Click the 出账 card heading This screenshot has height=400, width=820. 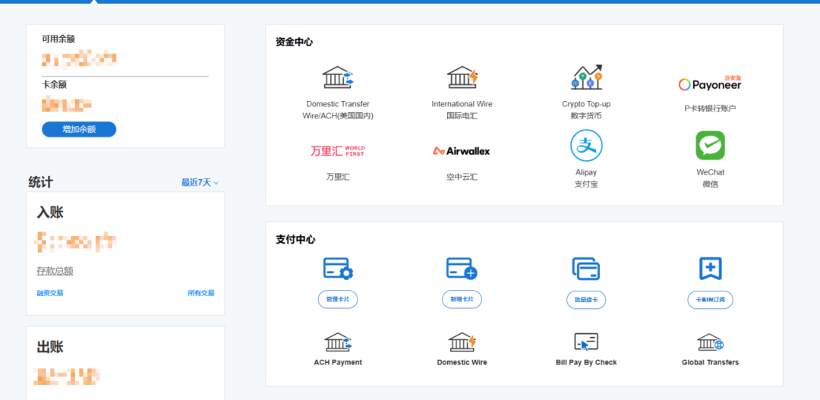[50, 347]
